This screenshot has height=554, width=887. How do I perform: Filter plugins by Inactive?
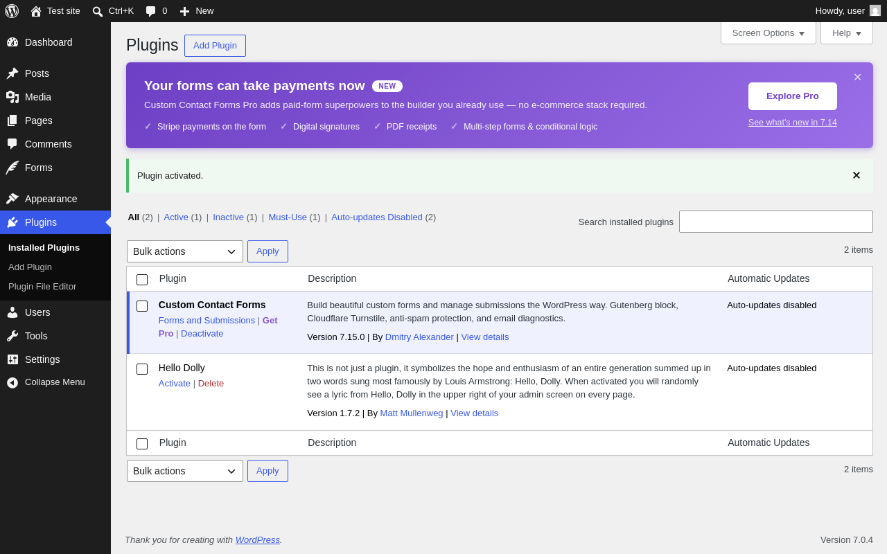[228, 217]
